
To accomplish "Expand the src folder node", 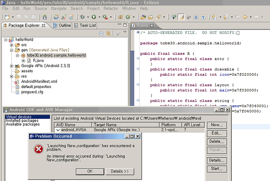I will 12,45.
